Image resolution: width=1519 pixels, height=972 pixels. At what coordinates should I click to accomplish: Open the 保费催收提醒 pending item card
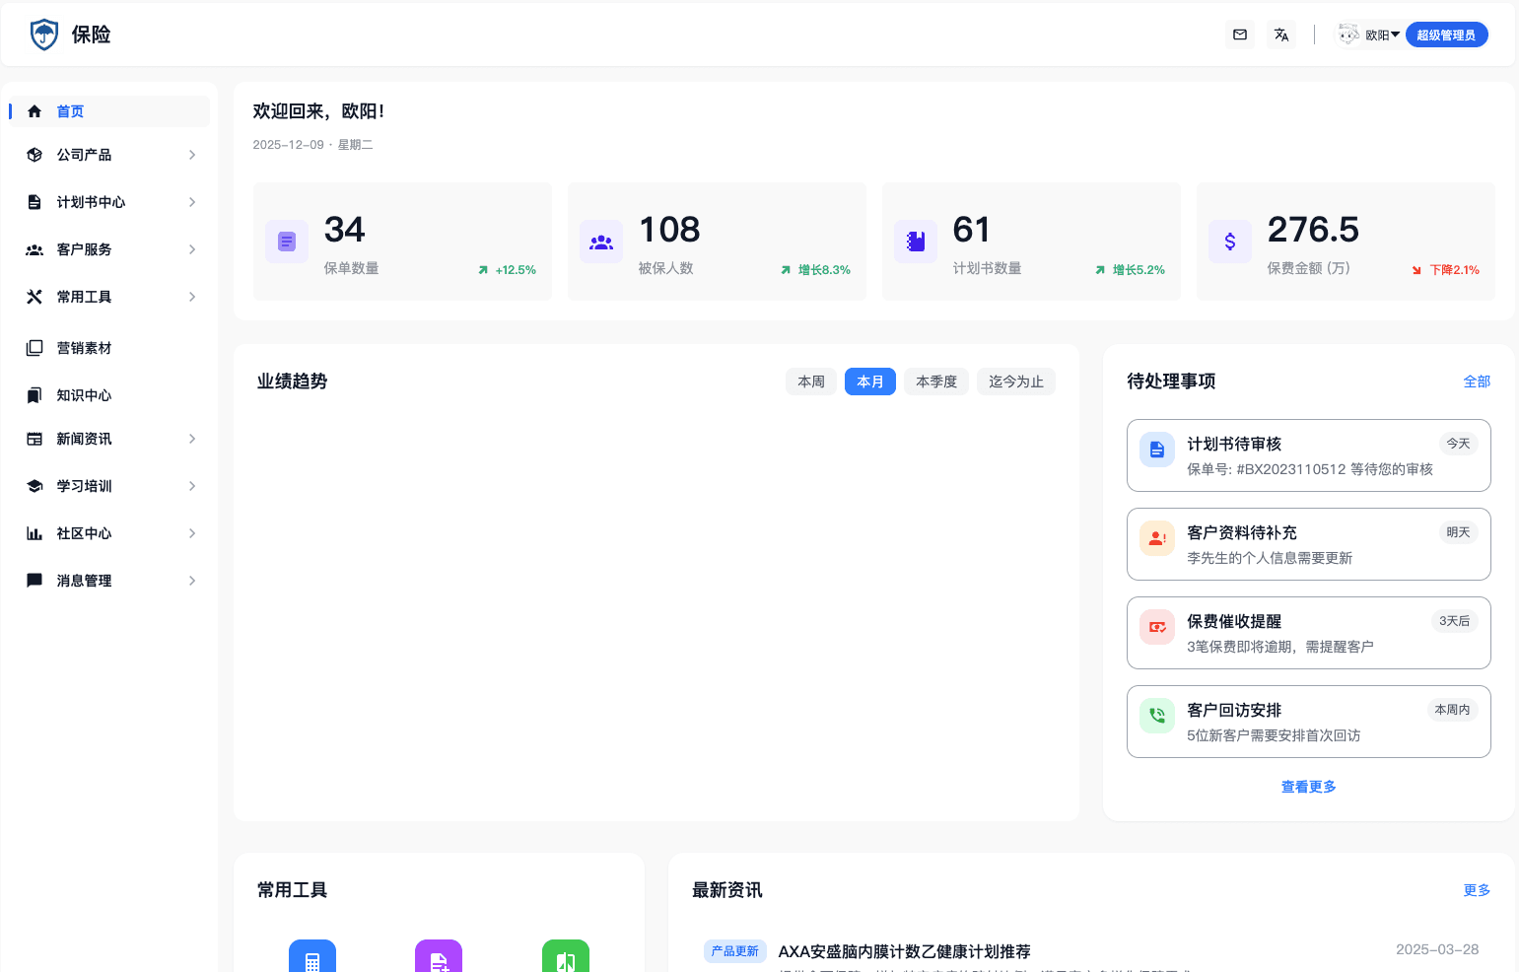click(1308, 633)
